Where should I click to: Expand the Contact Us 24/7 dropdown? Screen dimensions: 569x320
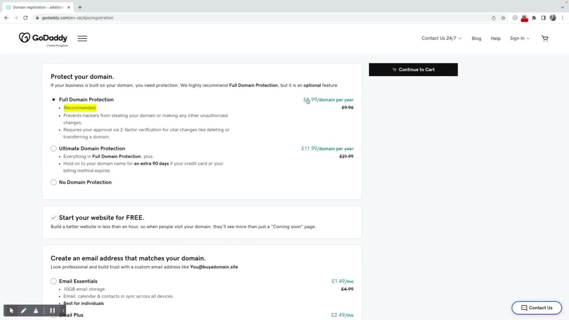point(441,39)
